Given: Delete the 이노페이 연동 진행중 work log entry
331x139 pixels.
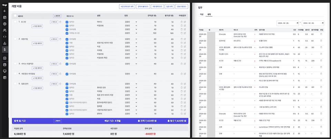Looking at the screenshot, I should click(x=321, y=47).
